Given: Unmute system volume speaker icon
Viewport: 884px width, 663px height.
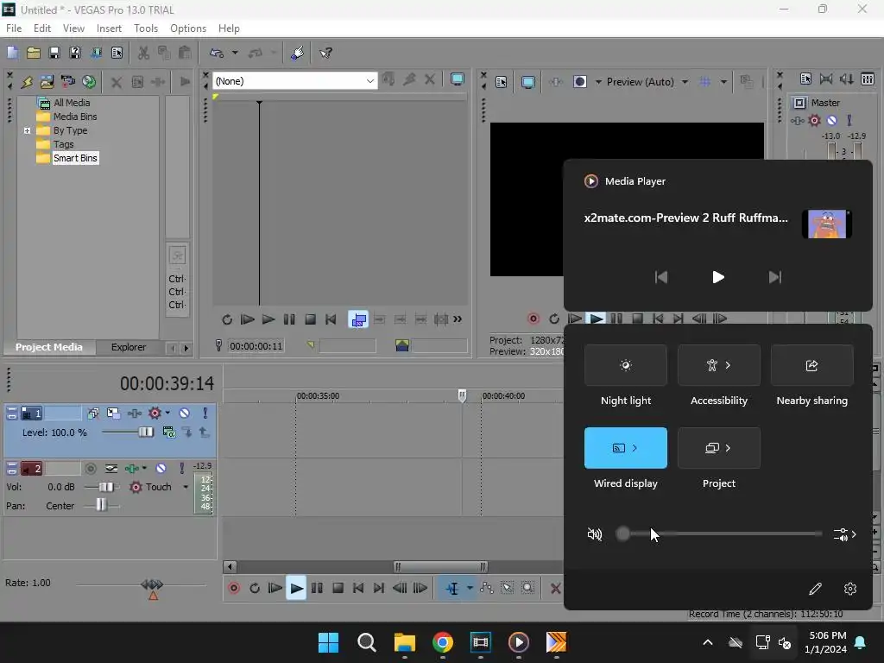Looking at the screenshot, I should pyautogui.click(x=595, y=534).
